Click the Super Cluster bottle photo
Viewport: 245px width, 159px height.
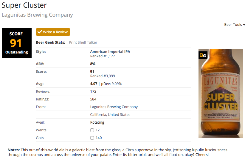point(221,98)
